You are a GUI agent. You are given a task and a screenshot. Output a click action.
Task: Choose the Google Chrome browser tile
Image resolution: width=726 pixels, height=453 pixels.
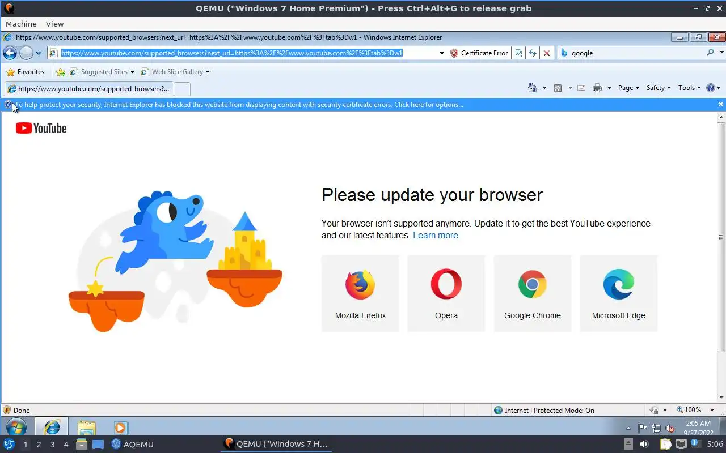point(533,293)
